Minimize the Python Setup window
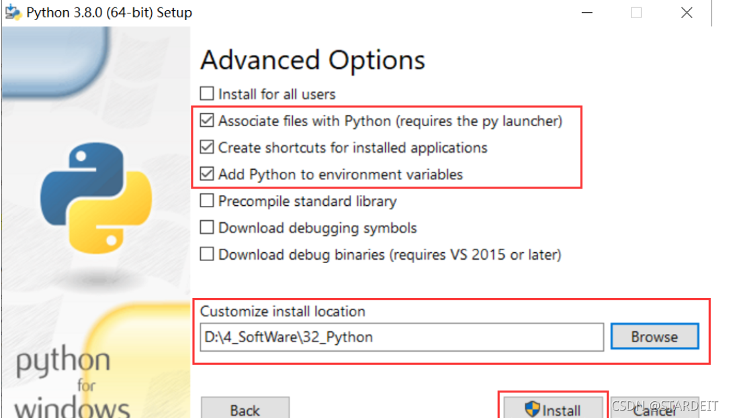 point(587,13)
